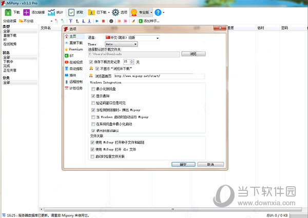This screenshot has height=218, width=308.
Task: Click the history days spinner next to 15
Action: tap(132, 62)
